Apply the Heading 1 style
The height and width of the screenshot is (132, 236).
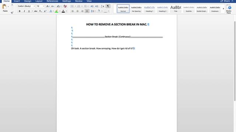[149, 9]
